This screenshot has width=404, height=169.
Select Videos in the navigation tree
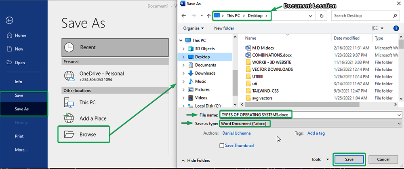click(201, 98)
